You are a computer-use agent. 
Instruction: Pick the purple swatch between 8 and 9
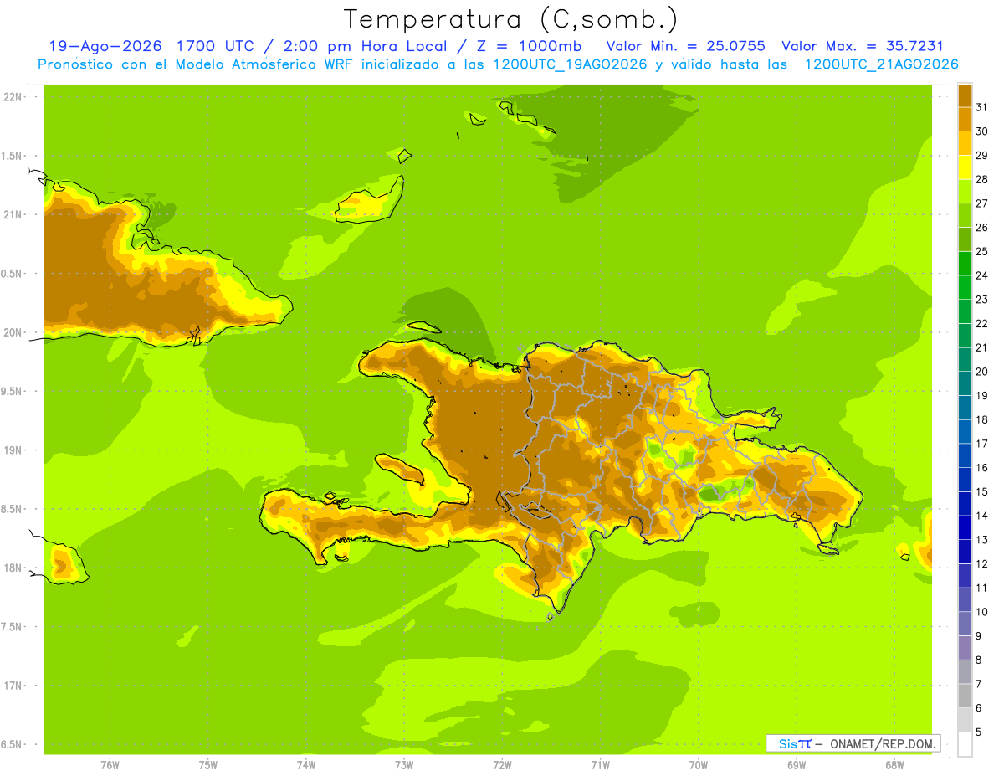click(965, 648)
